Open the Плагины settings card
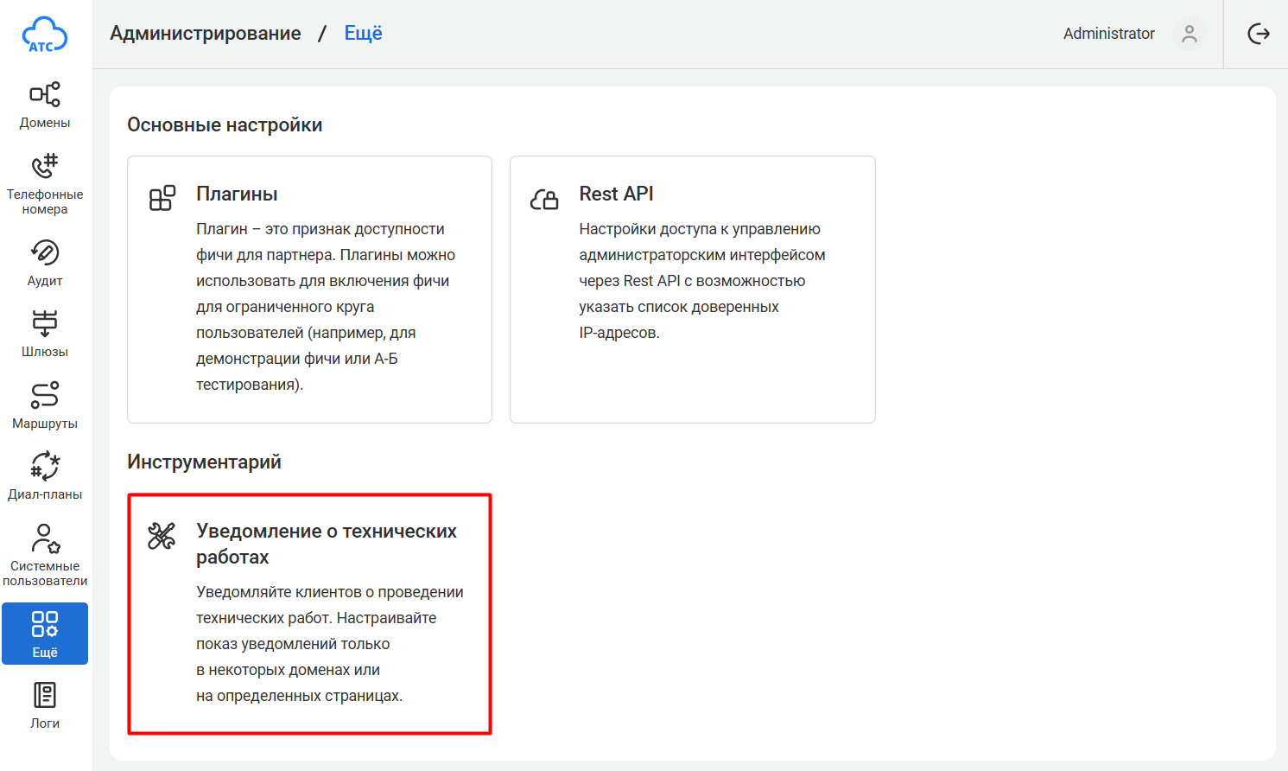The width and height of the screenshot is (1288, 771). point(309,290)
